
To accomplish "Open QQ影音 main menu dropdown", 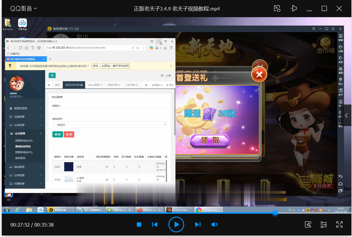I will coord(24,8).
